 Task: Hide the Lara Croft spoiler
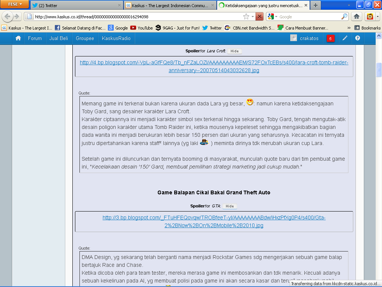tap(234, 51)
